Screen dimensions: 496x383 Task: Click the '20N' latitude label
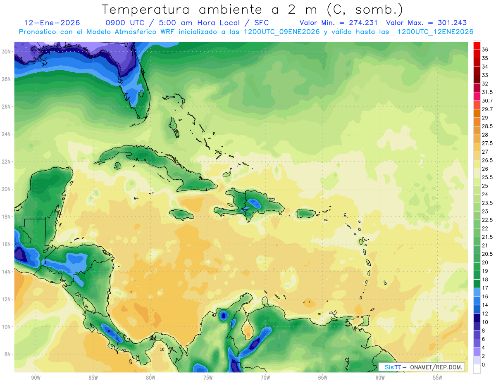point(7,189)
